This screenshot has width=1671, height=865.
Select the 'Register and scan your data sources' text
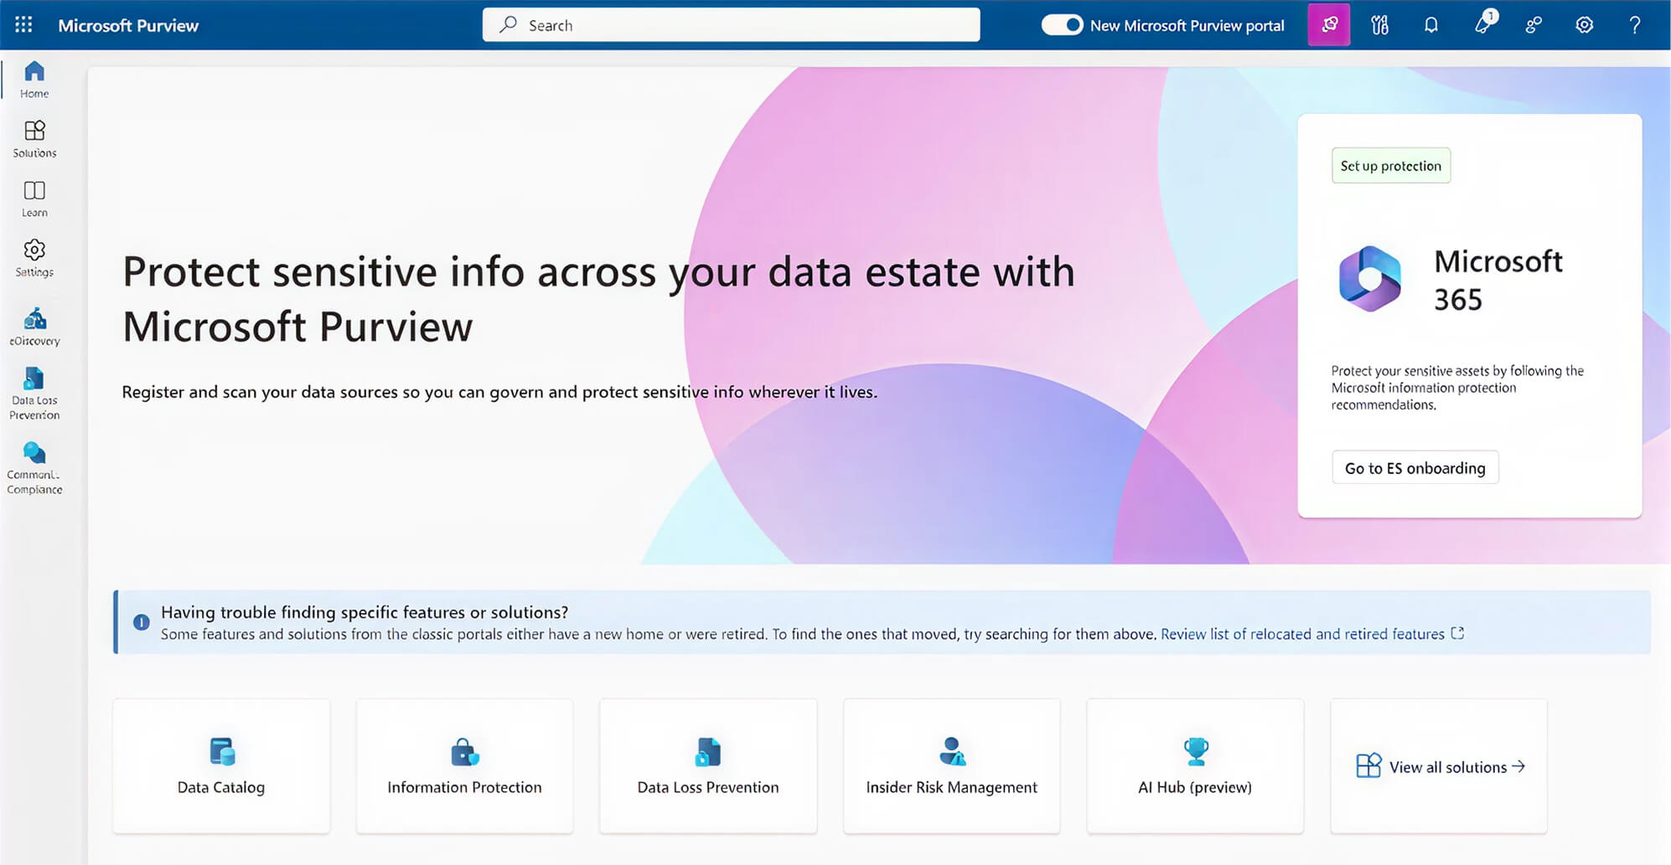click(x=499, y=392)
